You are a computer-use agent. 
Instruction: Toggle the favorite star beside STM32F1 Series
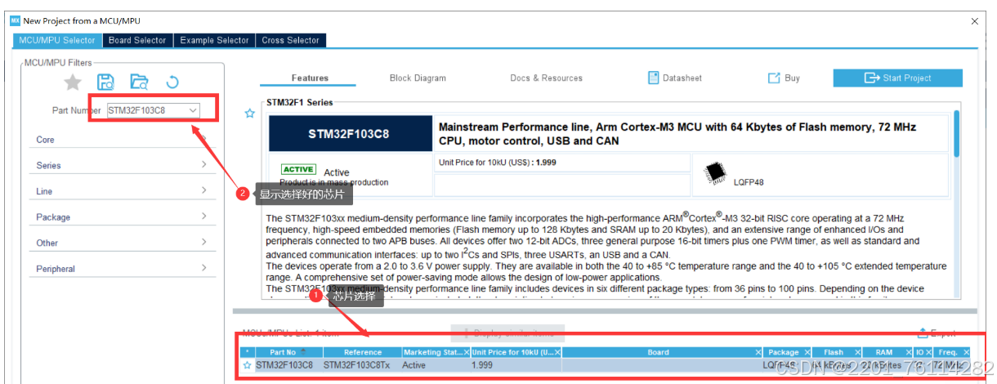coord(250,114)
